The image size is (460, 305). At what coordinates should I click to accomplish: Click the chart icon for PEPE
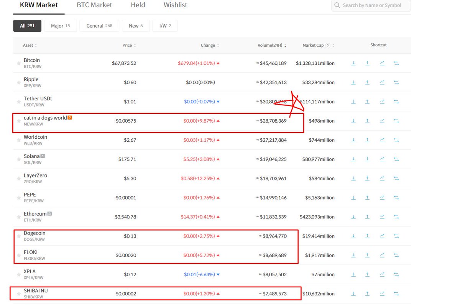382,197
